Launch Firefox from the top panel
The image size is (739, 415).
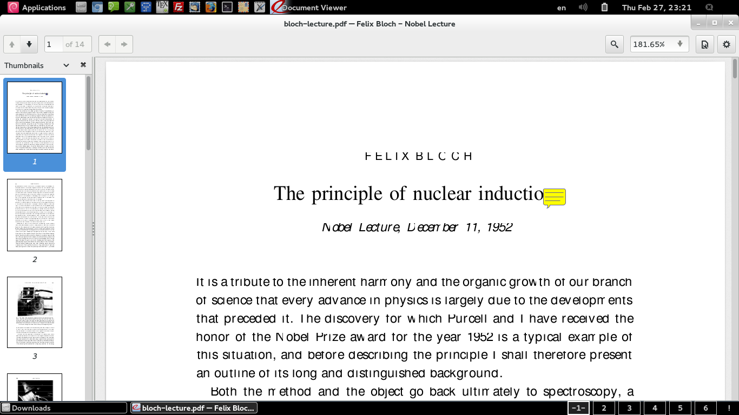210,8
